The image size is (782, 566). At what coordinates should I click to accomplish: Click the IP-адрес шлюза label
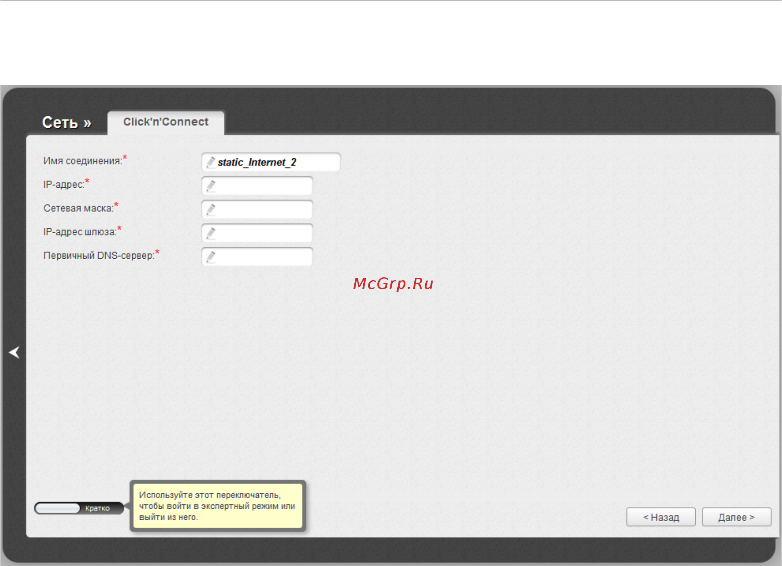(80, 232)
